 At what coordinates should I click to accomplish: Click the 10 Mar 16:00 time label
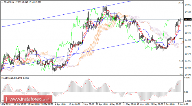[x=20, y=104]
